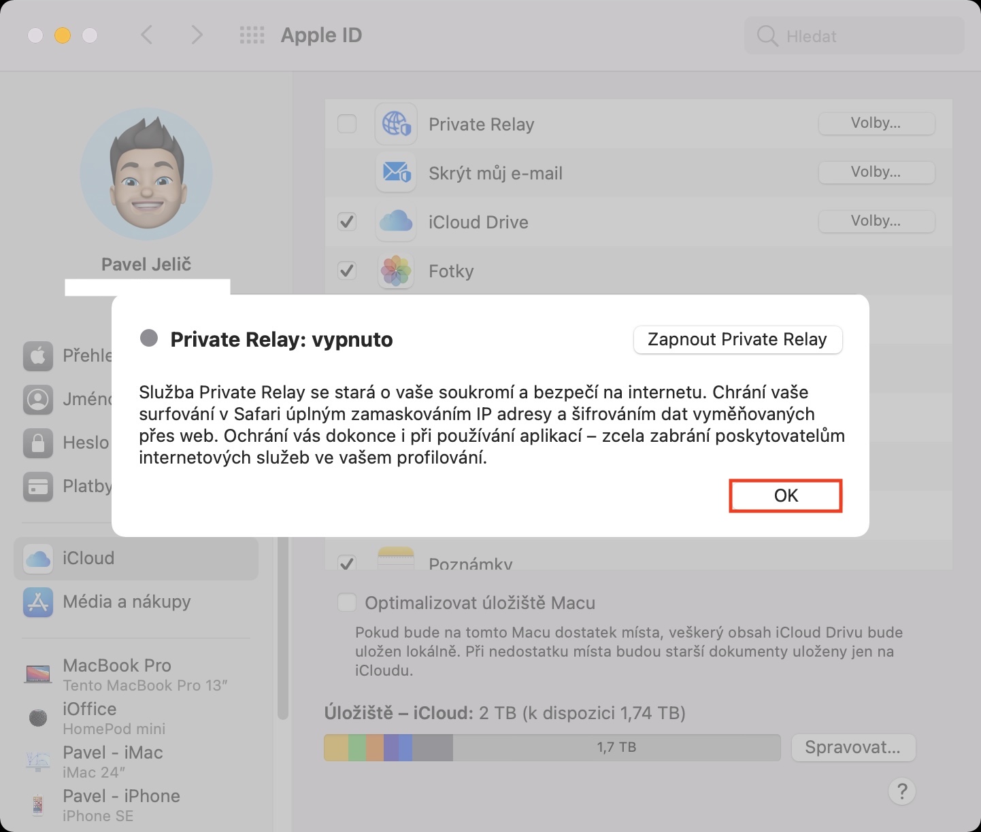Show all preferences grid icon
The height and width of the screenshot is (832, 981).
(x=252, y=35)
